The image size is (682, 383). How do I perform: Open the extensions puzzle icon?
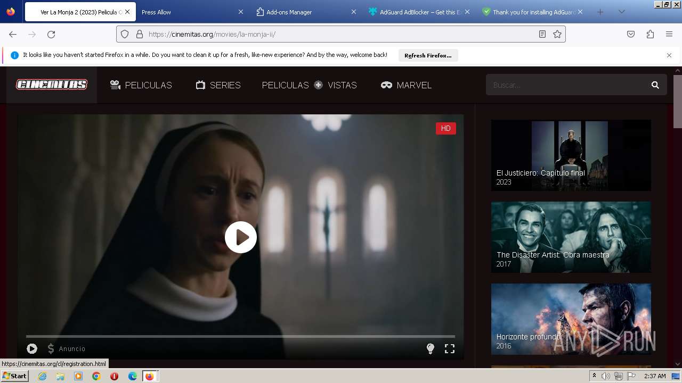(650, 34)
